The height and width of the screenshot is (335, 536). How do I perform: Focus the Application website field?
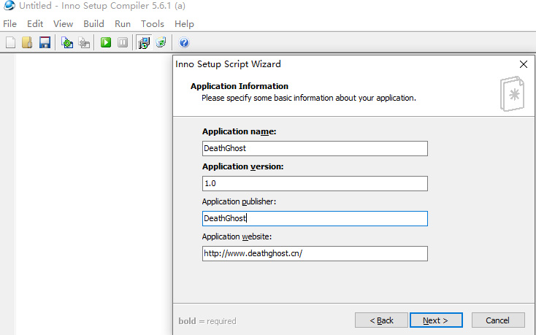[315, 254]
